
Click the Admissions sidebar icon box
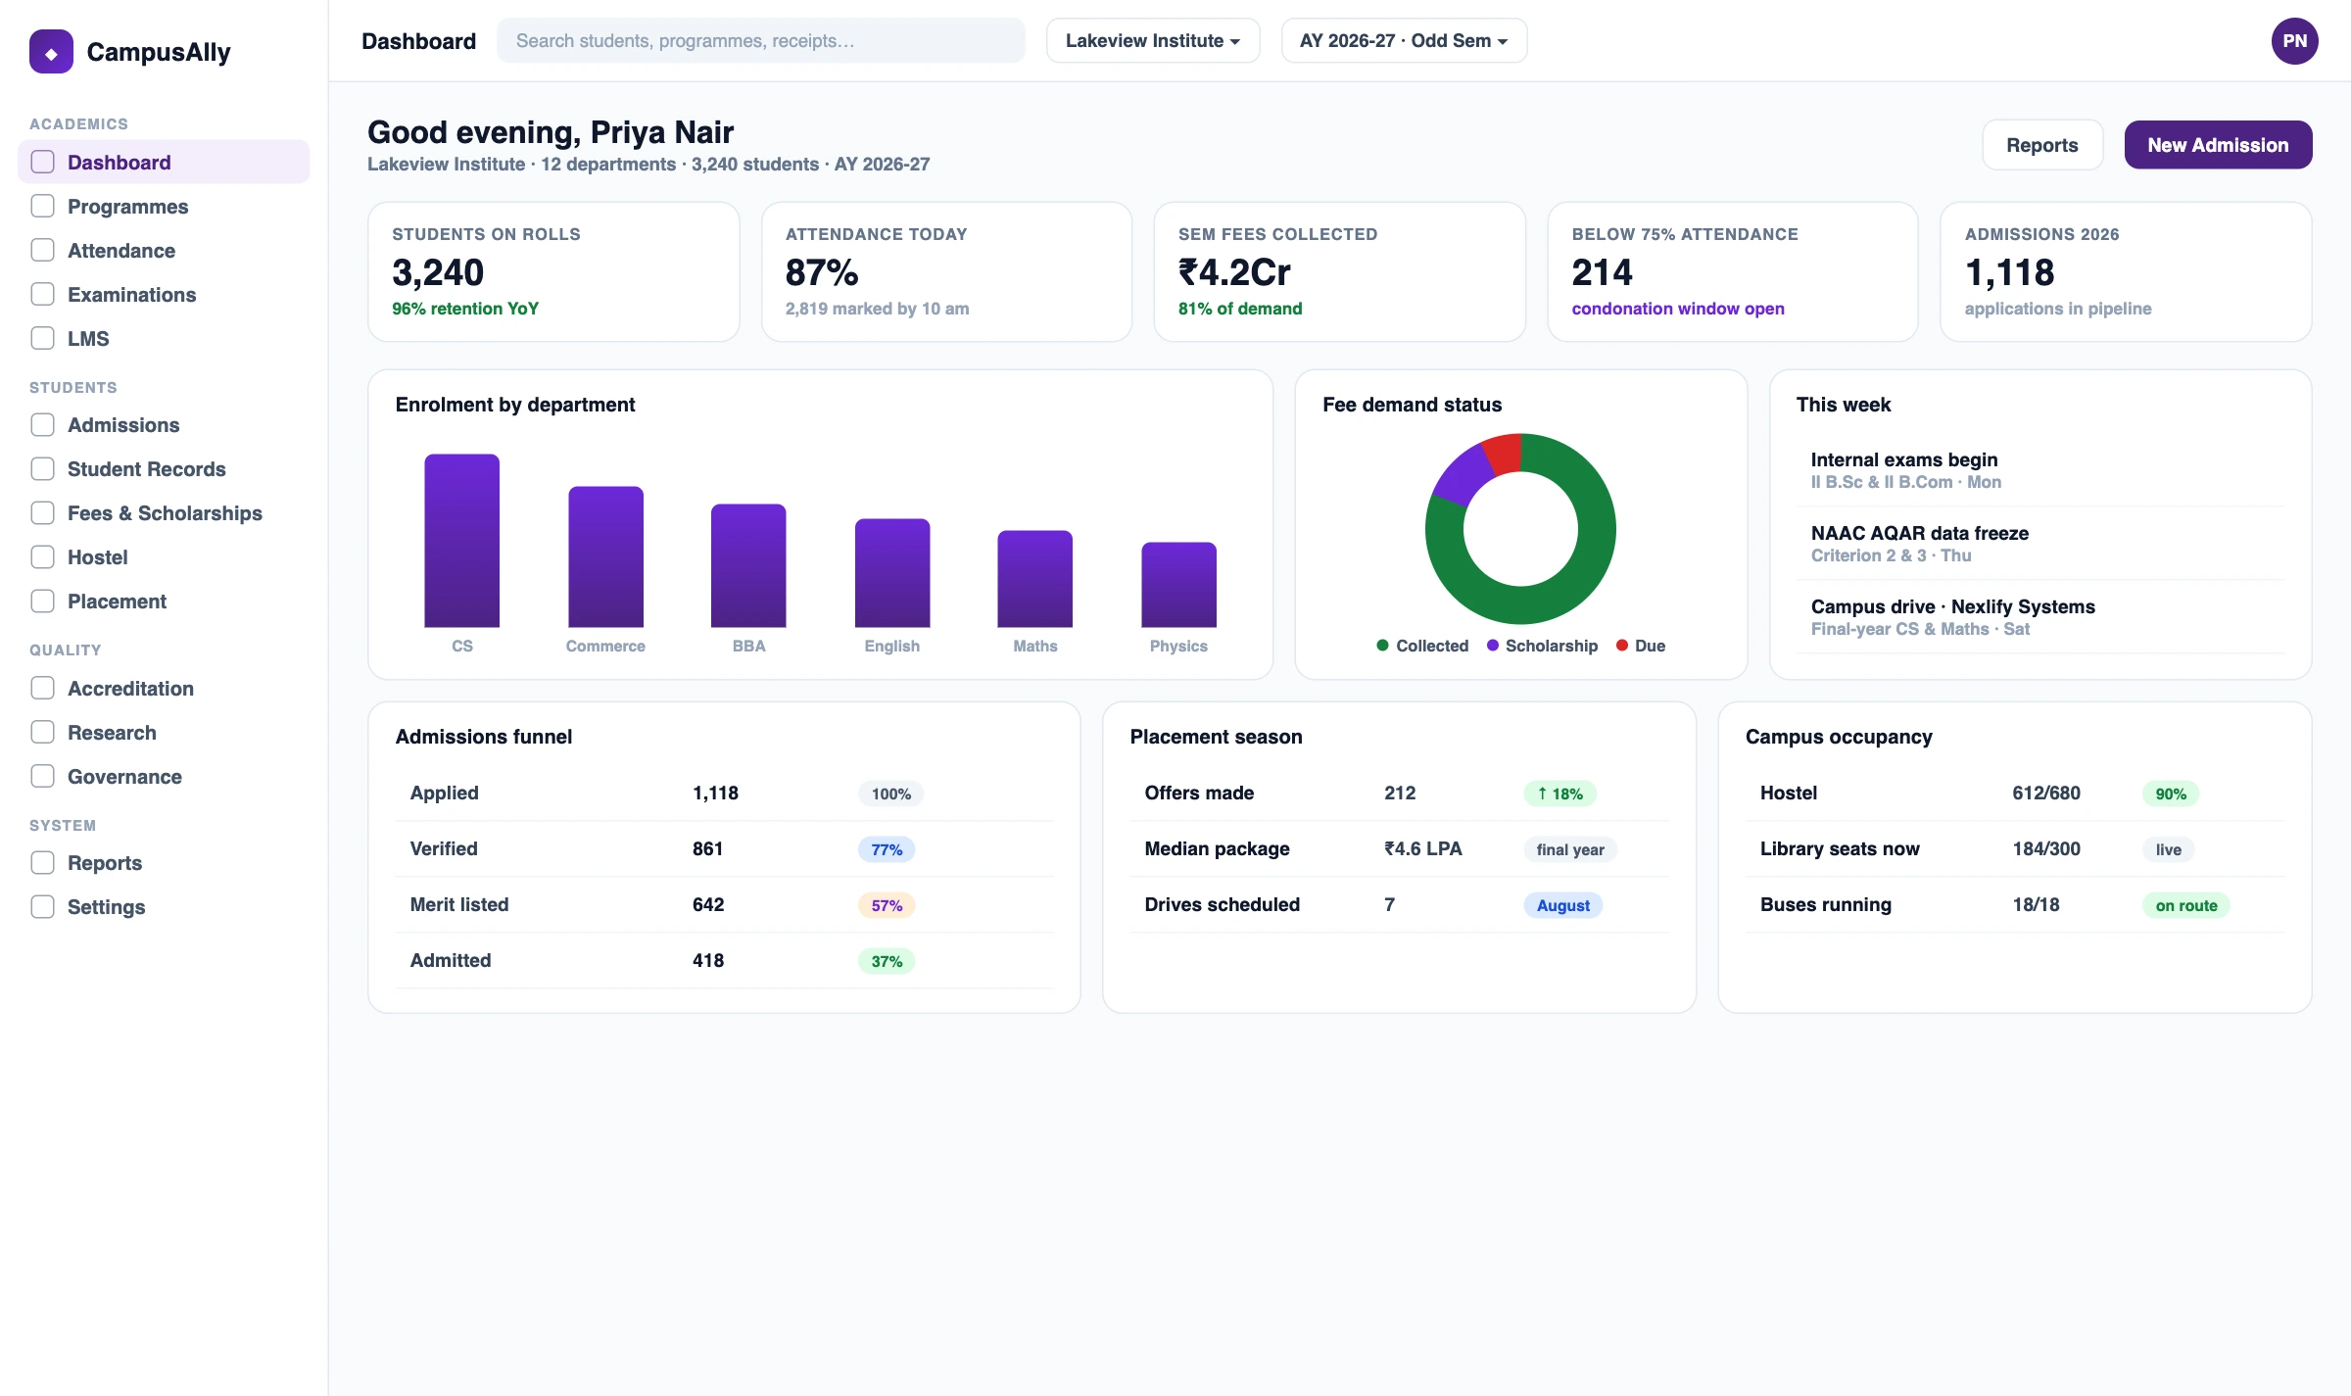tap(42, 424)
